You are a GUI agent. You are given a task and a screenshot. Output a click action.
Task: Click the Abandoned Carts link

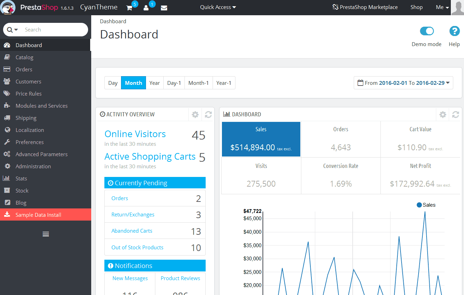(132, 231)
